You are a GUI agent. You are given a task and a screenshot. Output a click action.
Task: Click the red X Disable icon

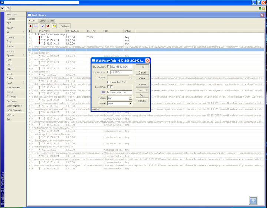[x=48, y=26]
